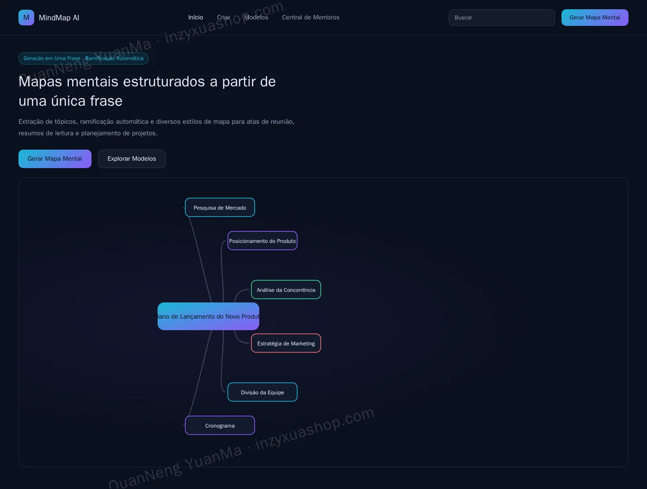
Task: Click header Gerar Mapa Mental button
Action: 595,18
